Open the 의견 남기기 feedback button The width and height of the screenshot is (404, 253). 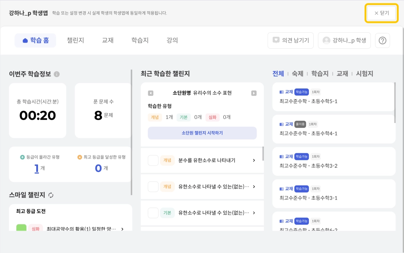coord(291,41)
